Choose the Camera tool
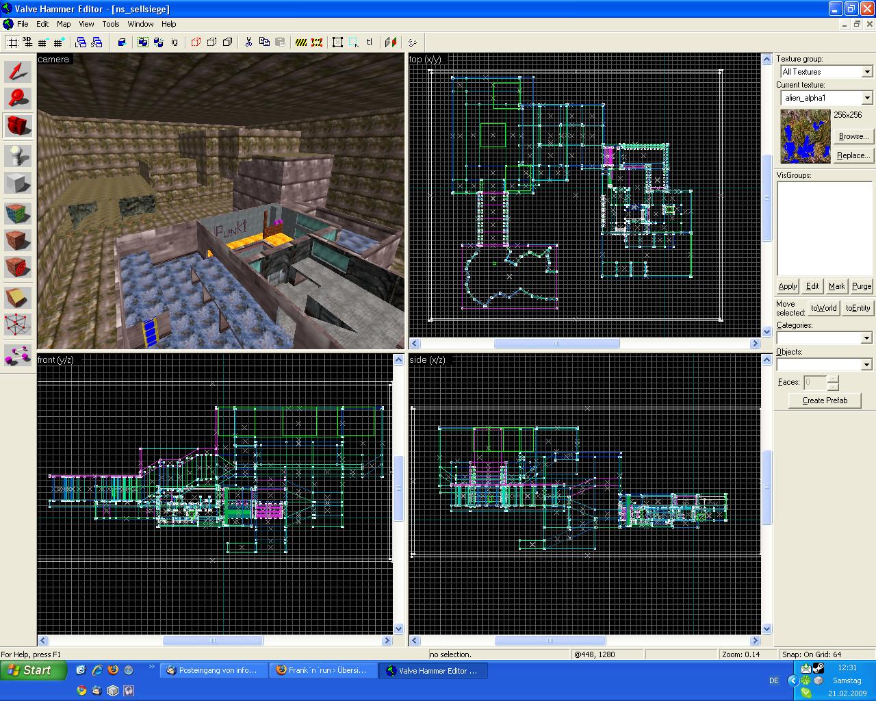The height and width of the screenshot is (701, 876). [x=18, y=126]
